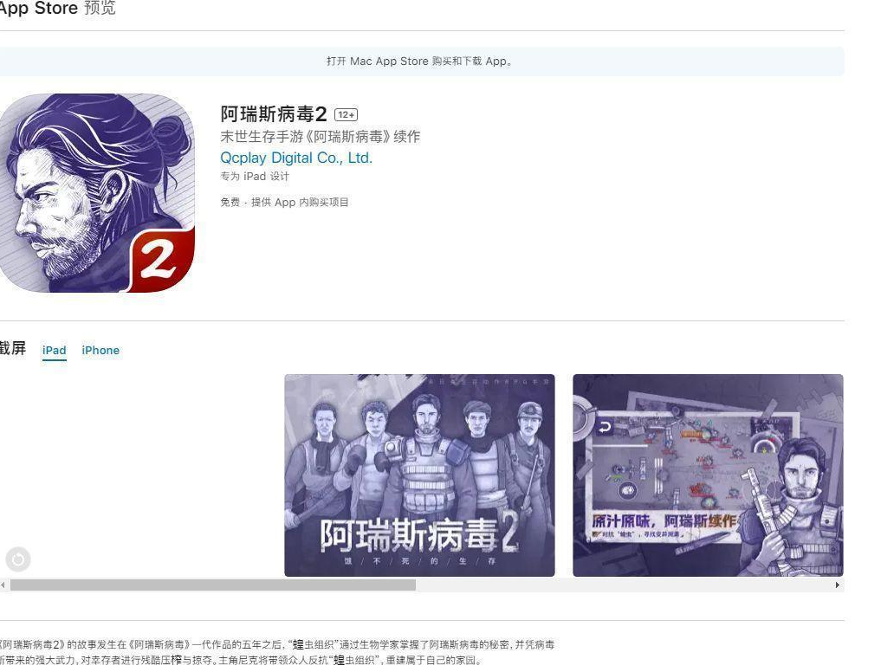Click the round refresh icon near scrollbar
Viewport: 881px width, 672px height.
[18, 559]
